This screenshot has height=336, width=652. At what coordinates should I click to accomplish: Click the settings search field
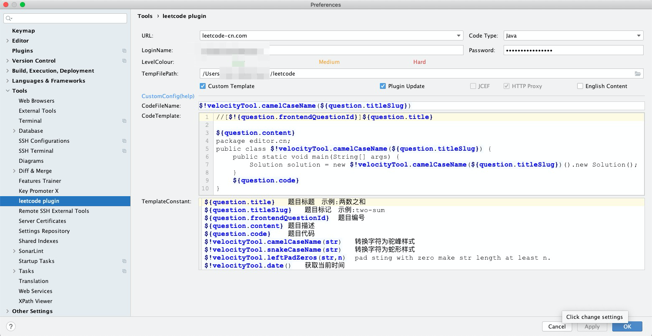pos(65,18)
